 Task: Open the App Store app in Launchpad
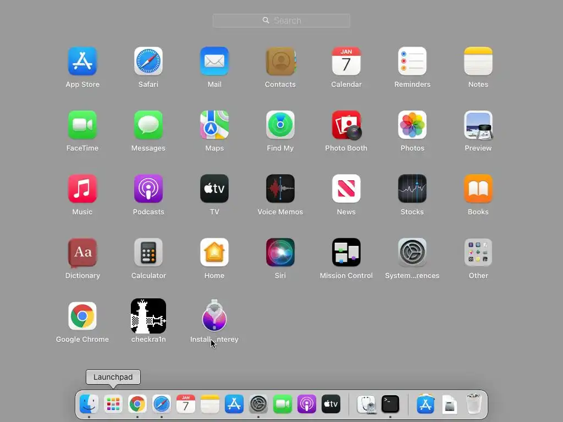[82, 61]
